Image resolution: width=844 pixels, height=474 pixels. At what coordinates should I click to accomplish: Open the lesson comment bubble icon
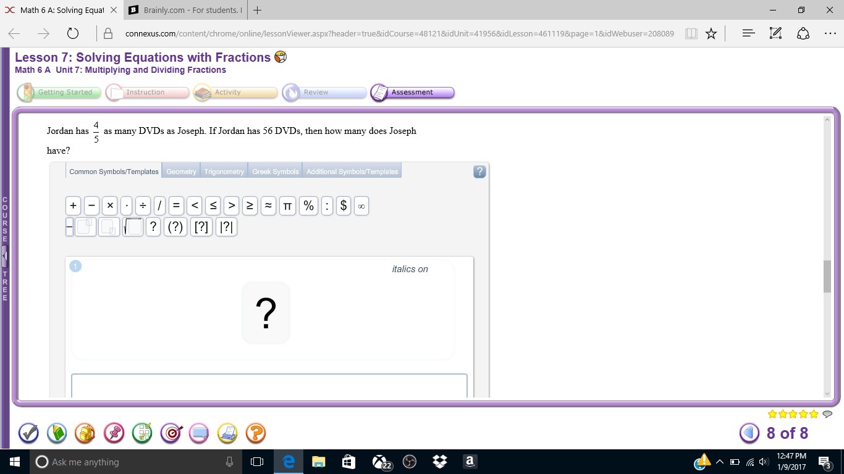[827, 414]
